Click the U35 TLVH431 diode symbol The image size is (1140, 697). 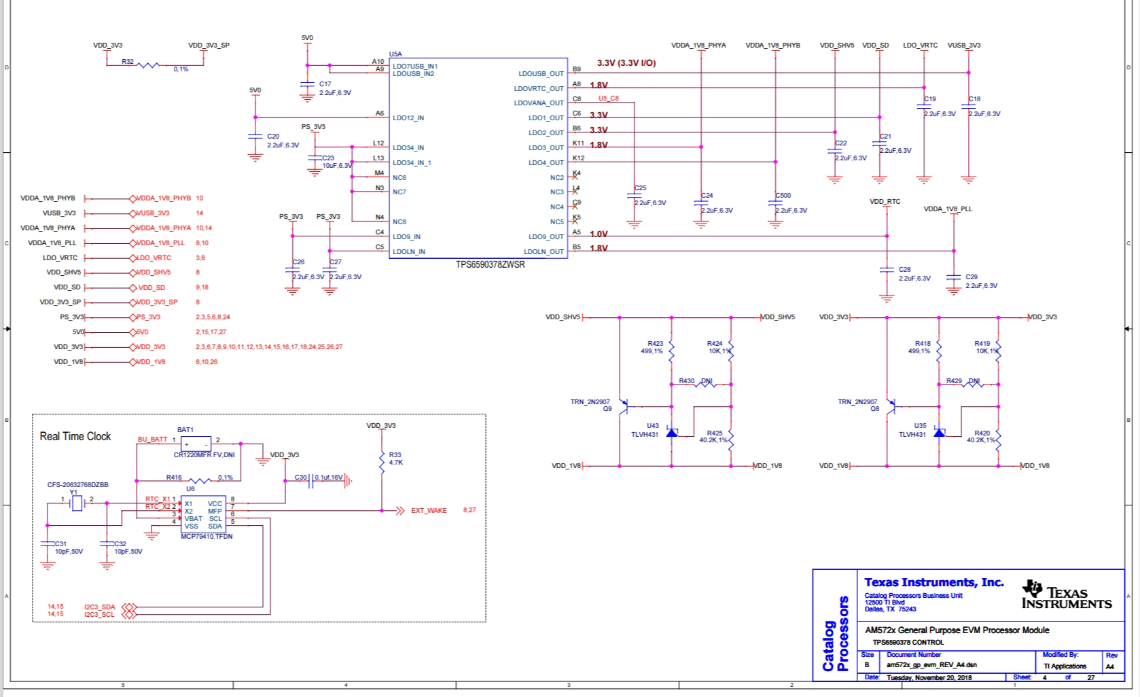[x=939, y=432]
